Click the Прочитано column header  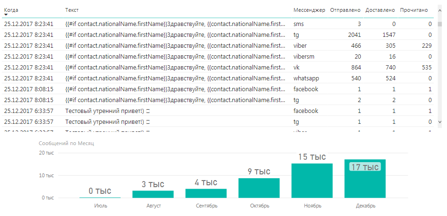(x=414, y=10)
